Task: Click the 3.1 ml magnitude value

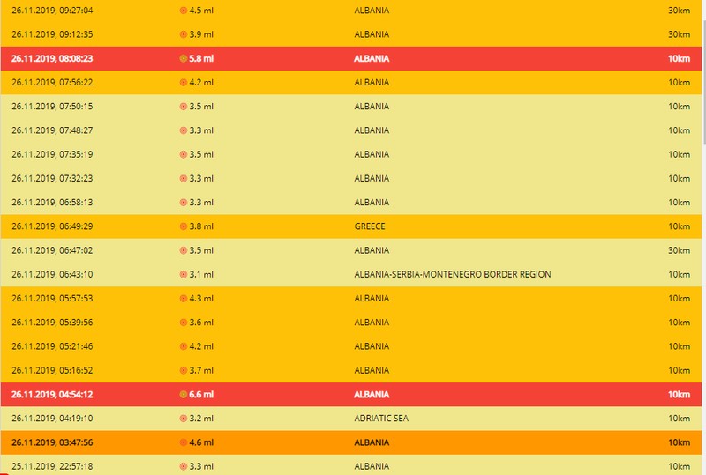Action: 201,274
